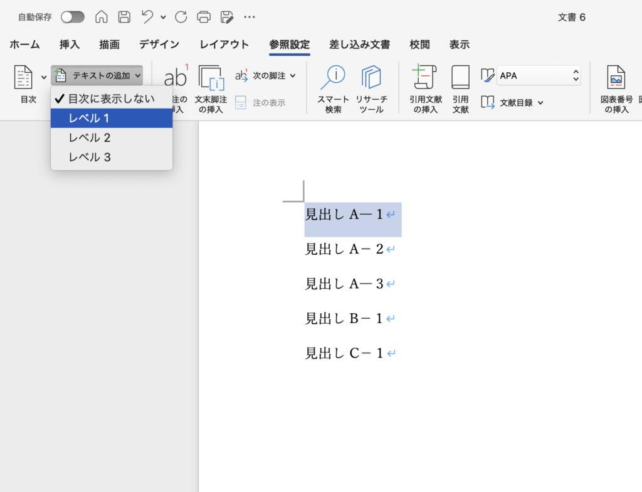Click the heading text 見出し C－1
Viewport: 642px width, 492px height.
(x=344, y=353)
